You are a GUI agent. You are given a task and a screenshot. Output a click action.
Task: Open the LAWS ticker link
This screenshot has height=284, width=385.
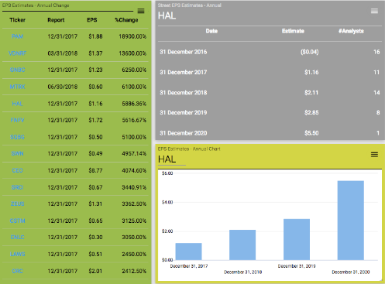click(x=18, y=254)
